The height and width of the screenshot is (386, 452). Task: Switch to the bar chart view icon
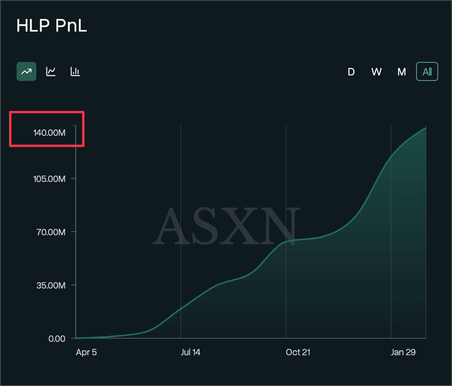tap(75, 71)
